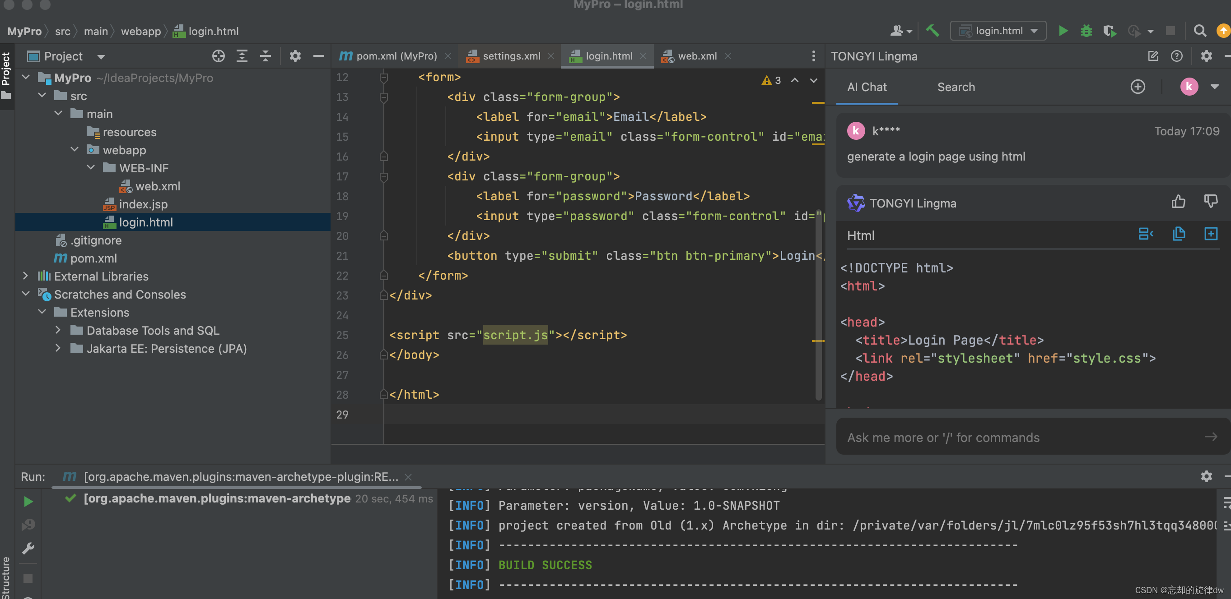Send message arrow in chat input

pos(1210,437)
